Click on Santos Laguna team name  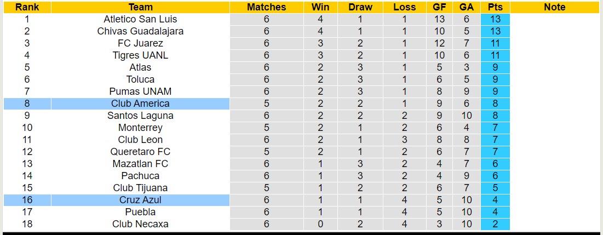140,116
